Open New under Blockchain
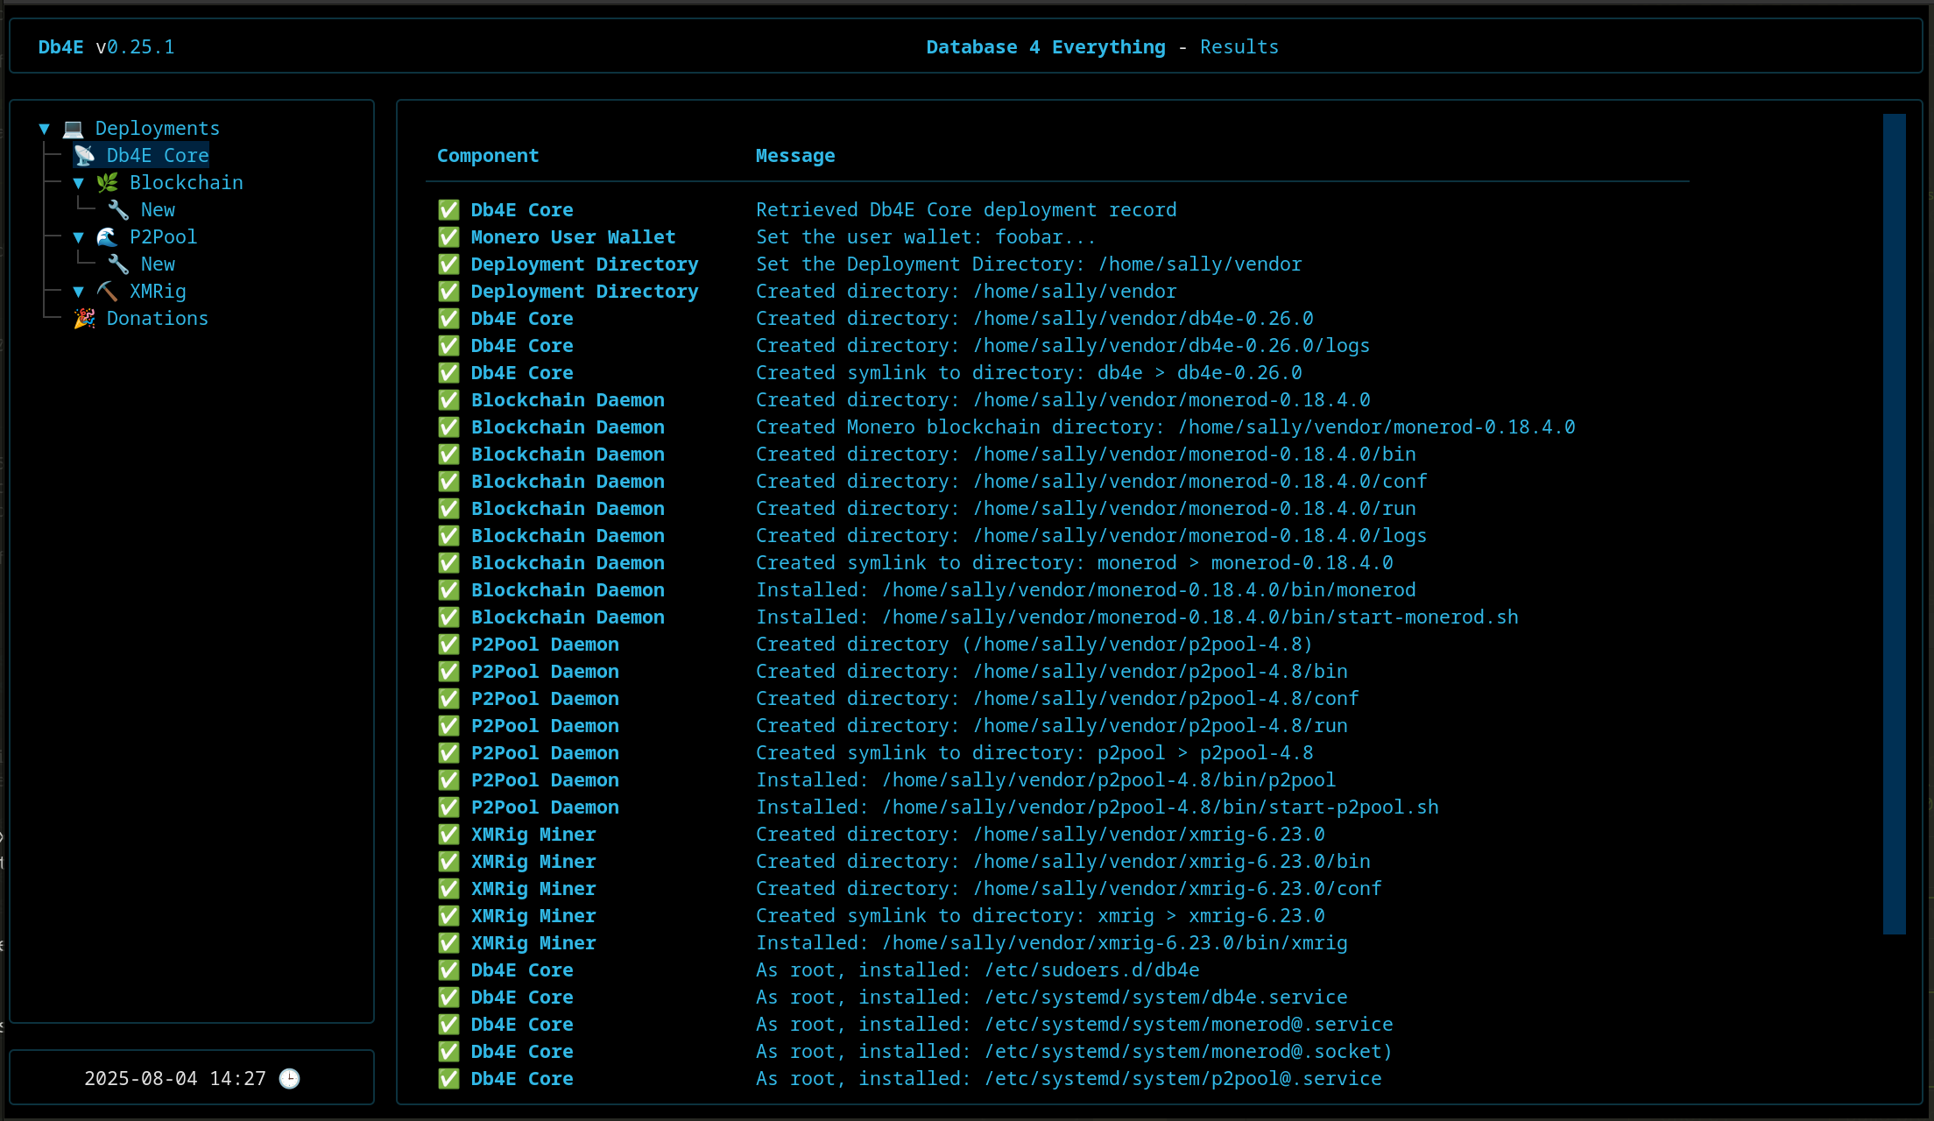 click(x=158, y=210)
